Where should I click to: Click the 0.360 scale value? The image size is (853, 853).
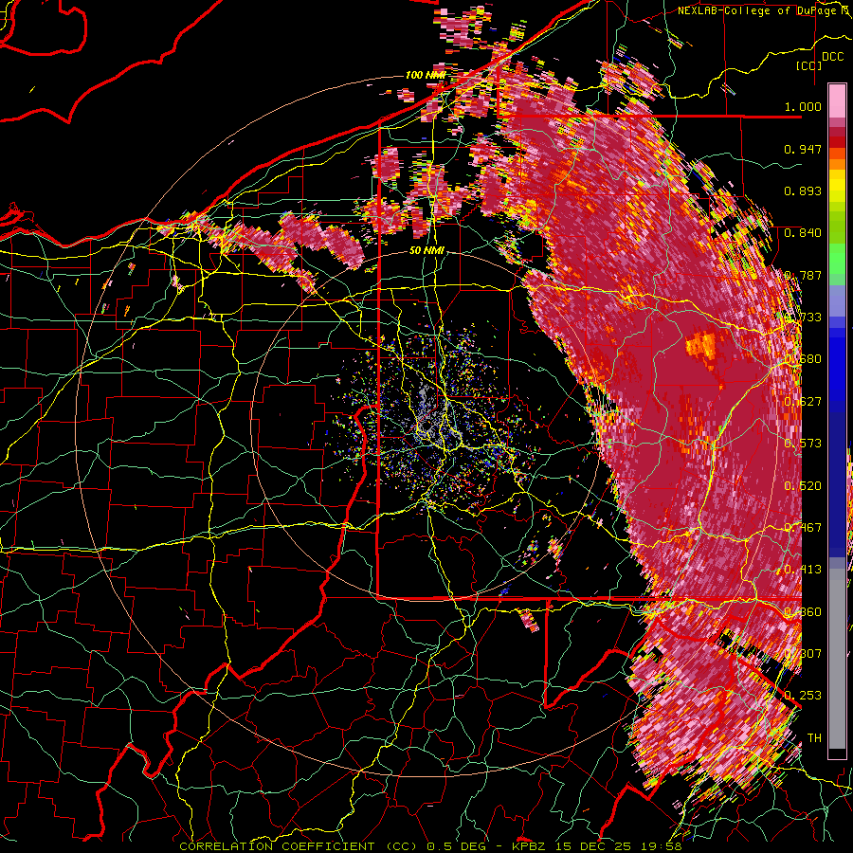tap(803, 611)
